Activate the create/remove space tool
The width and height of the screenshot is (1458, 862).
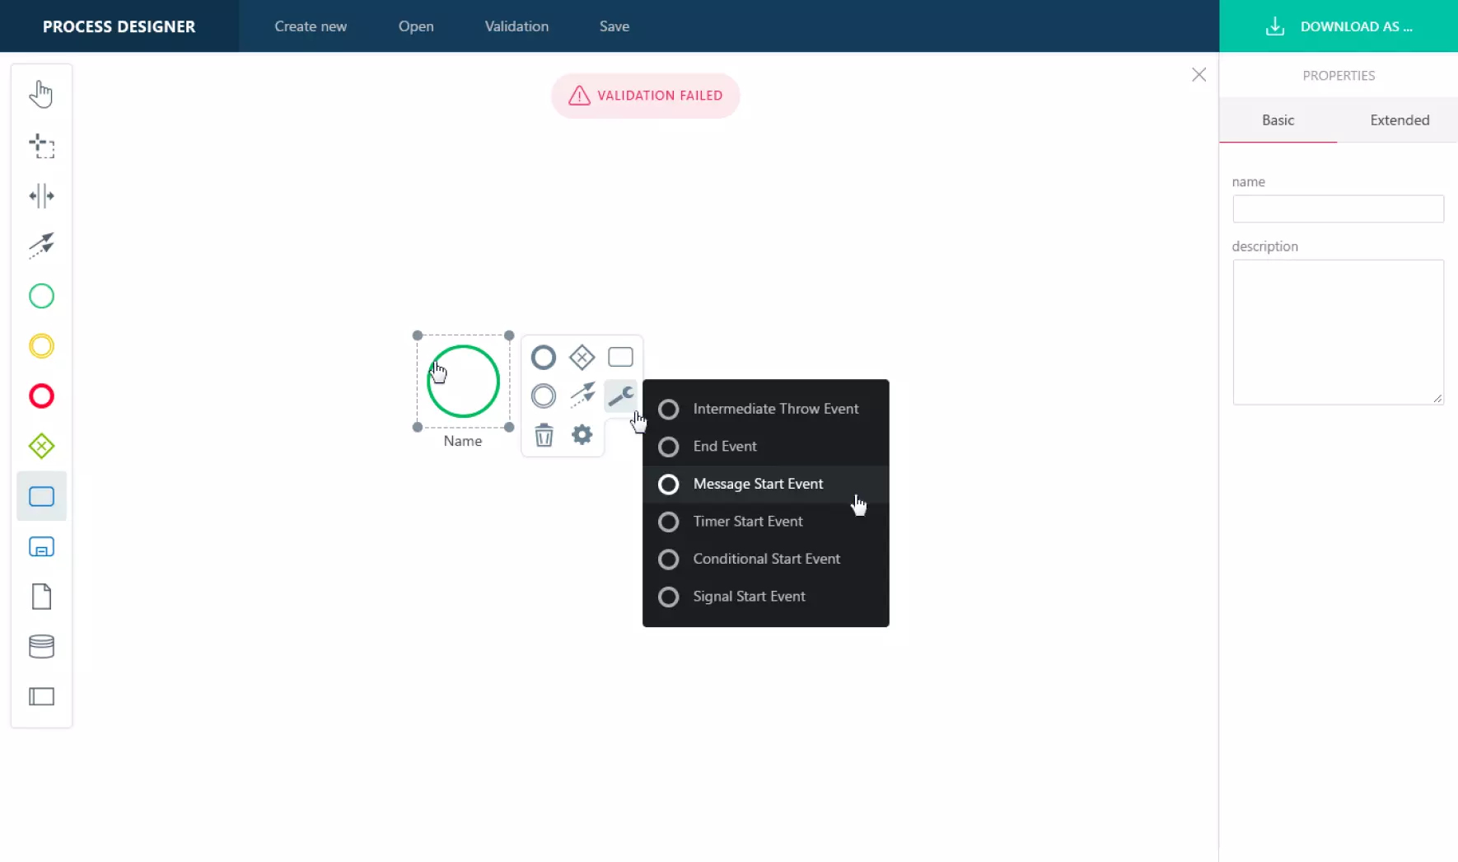pyautogui.click(x=41, y=196)
